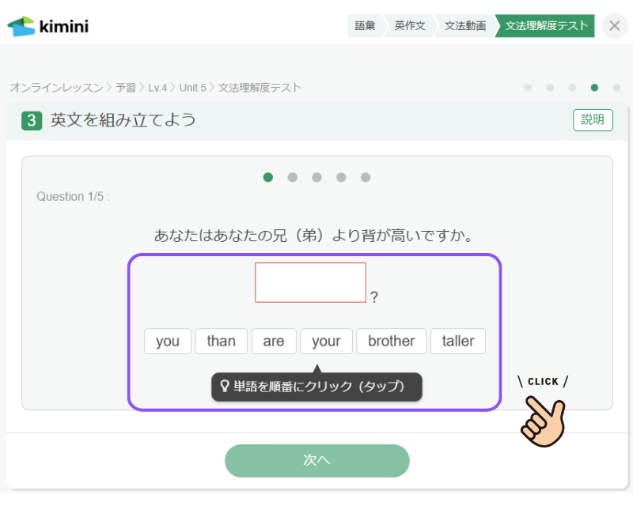Click the green question progress dot
This screenshot has width=633, height=506.
pyautogui.click(x=268, y=177)
